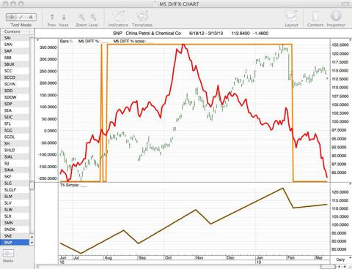
Task: Open the gear actions menu below list
Action: [8, 254]
